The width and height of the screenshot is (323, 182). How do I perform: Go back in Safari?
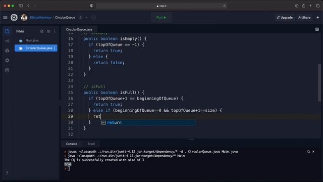tap(28, 6)
